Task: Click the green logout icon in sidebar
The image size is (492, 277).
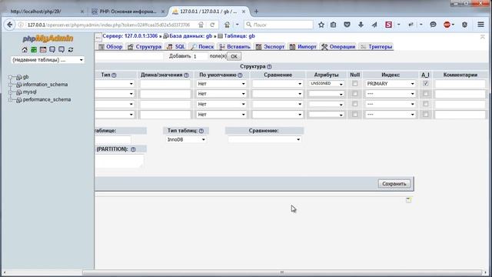Action: 34,49
